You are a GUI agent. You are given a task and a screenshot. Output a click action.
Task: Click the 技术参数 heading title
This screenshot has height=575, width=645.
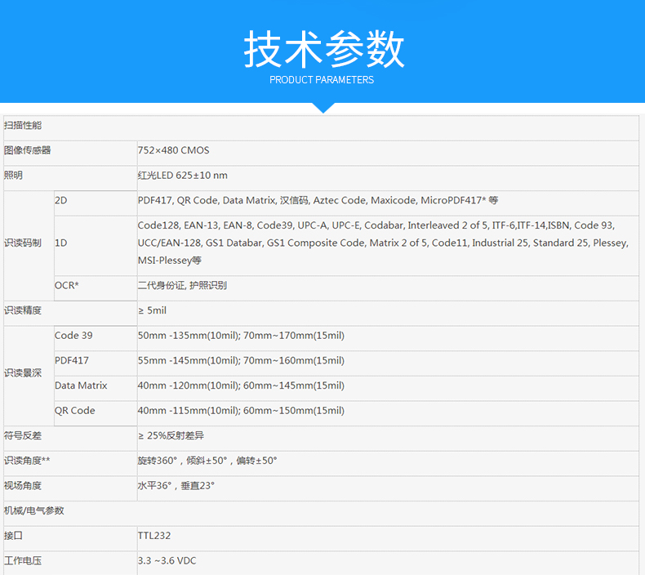tap(322, 49)
